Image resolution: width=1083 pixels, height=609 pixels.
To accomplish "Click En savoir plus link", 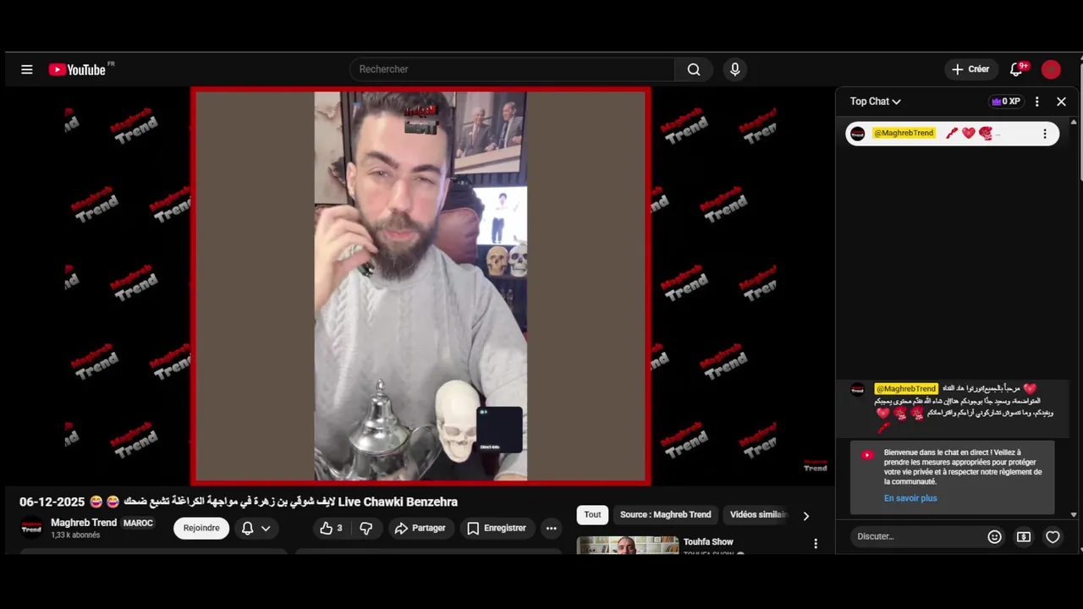I will pyautogui.click(x=910, y=498).
